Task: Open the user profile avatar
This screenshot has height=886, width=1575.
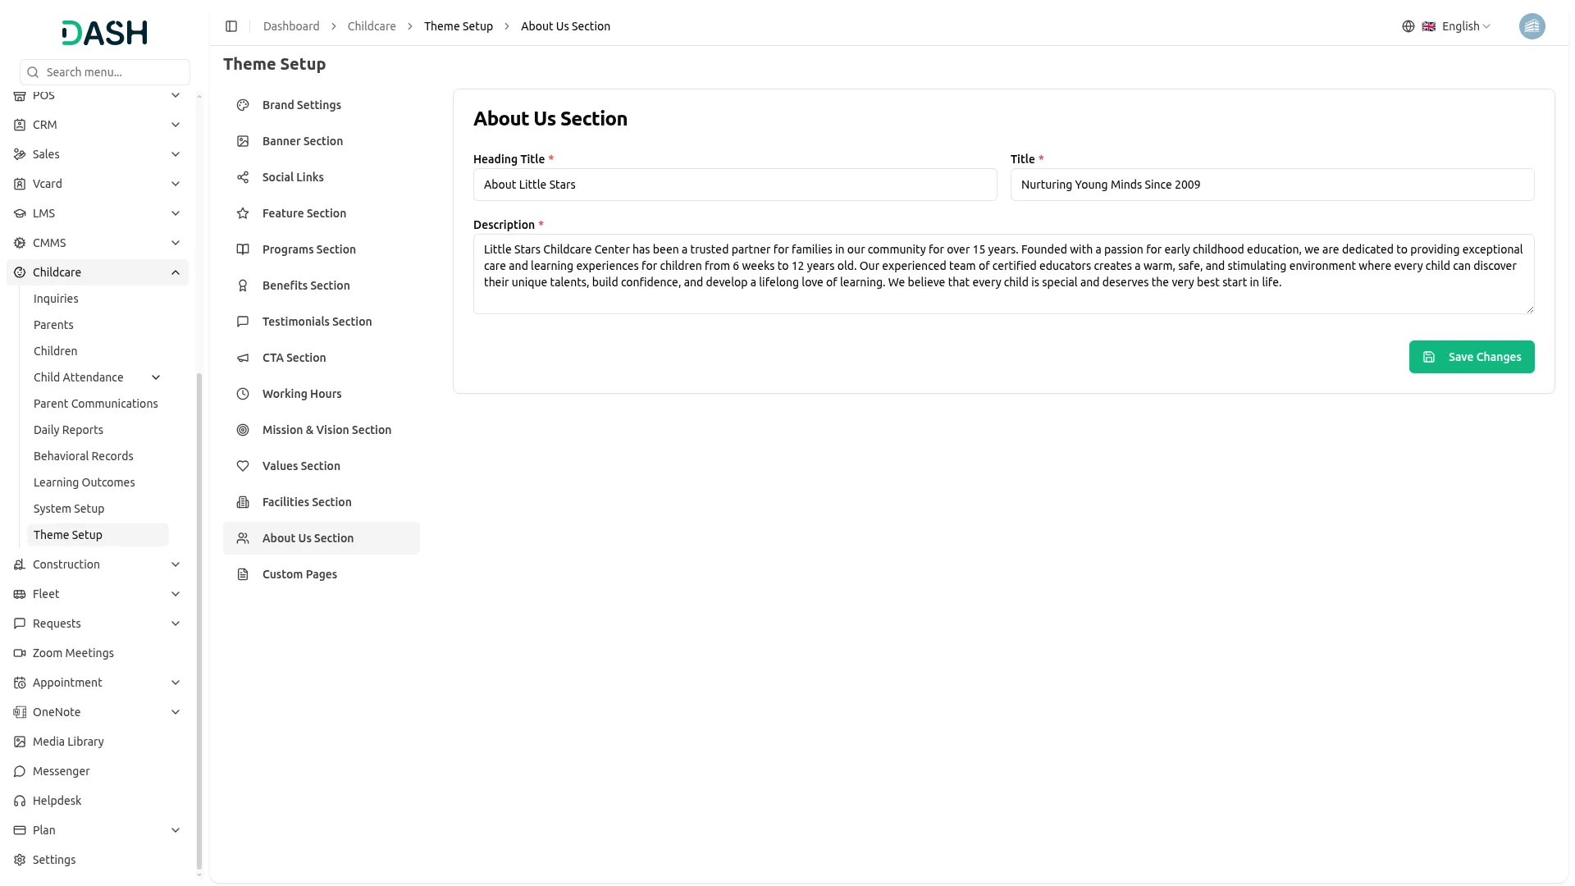Action: 1532,26
